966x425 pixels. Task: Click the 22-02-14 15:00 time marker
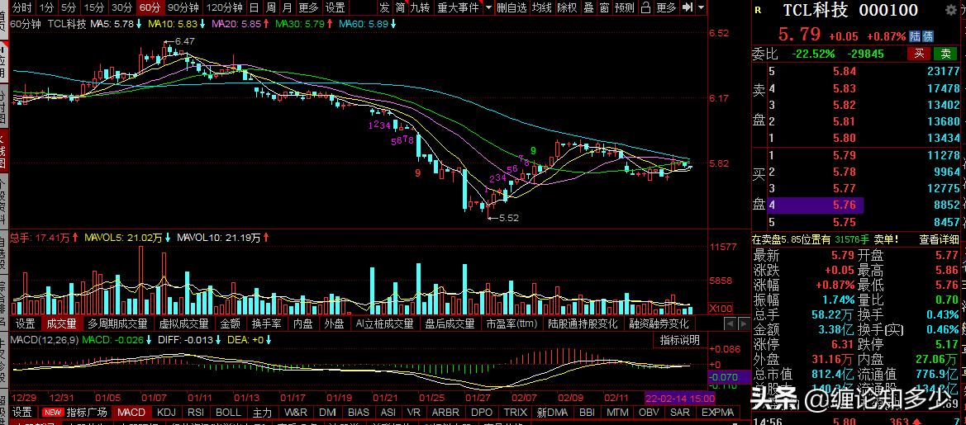pyautogui.click(x=679, y=399)
